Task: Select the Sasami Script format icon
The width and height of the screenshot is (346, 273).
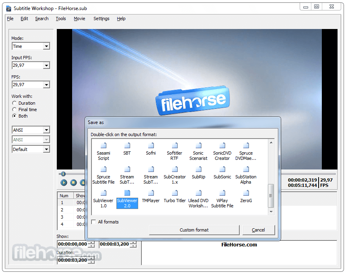Action: 104,145
